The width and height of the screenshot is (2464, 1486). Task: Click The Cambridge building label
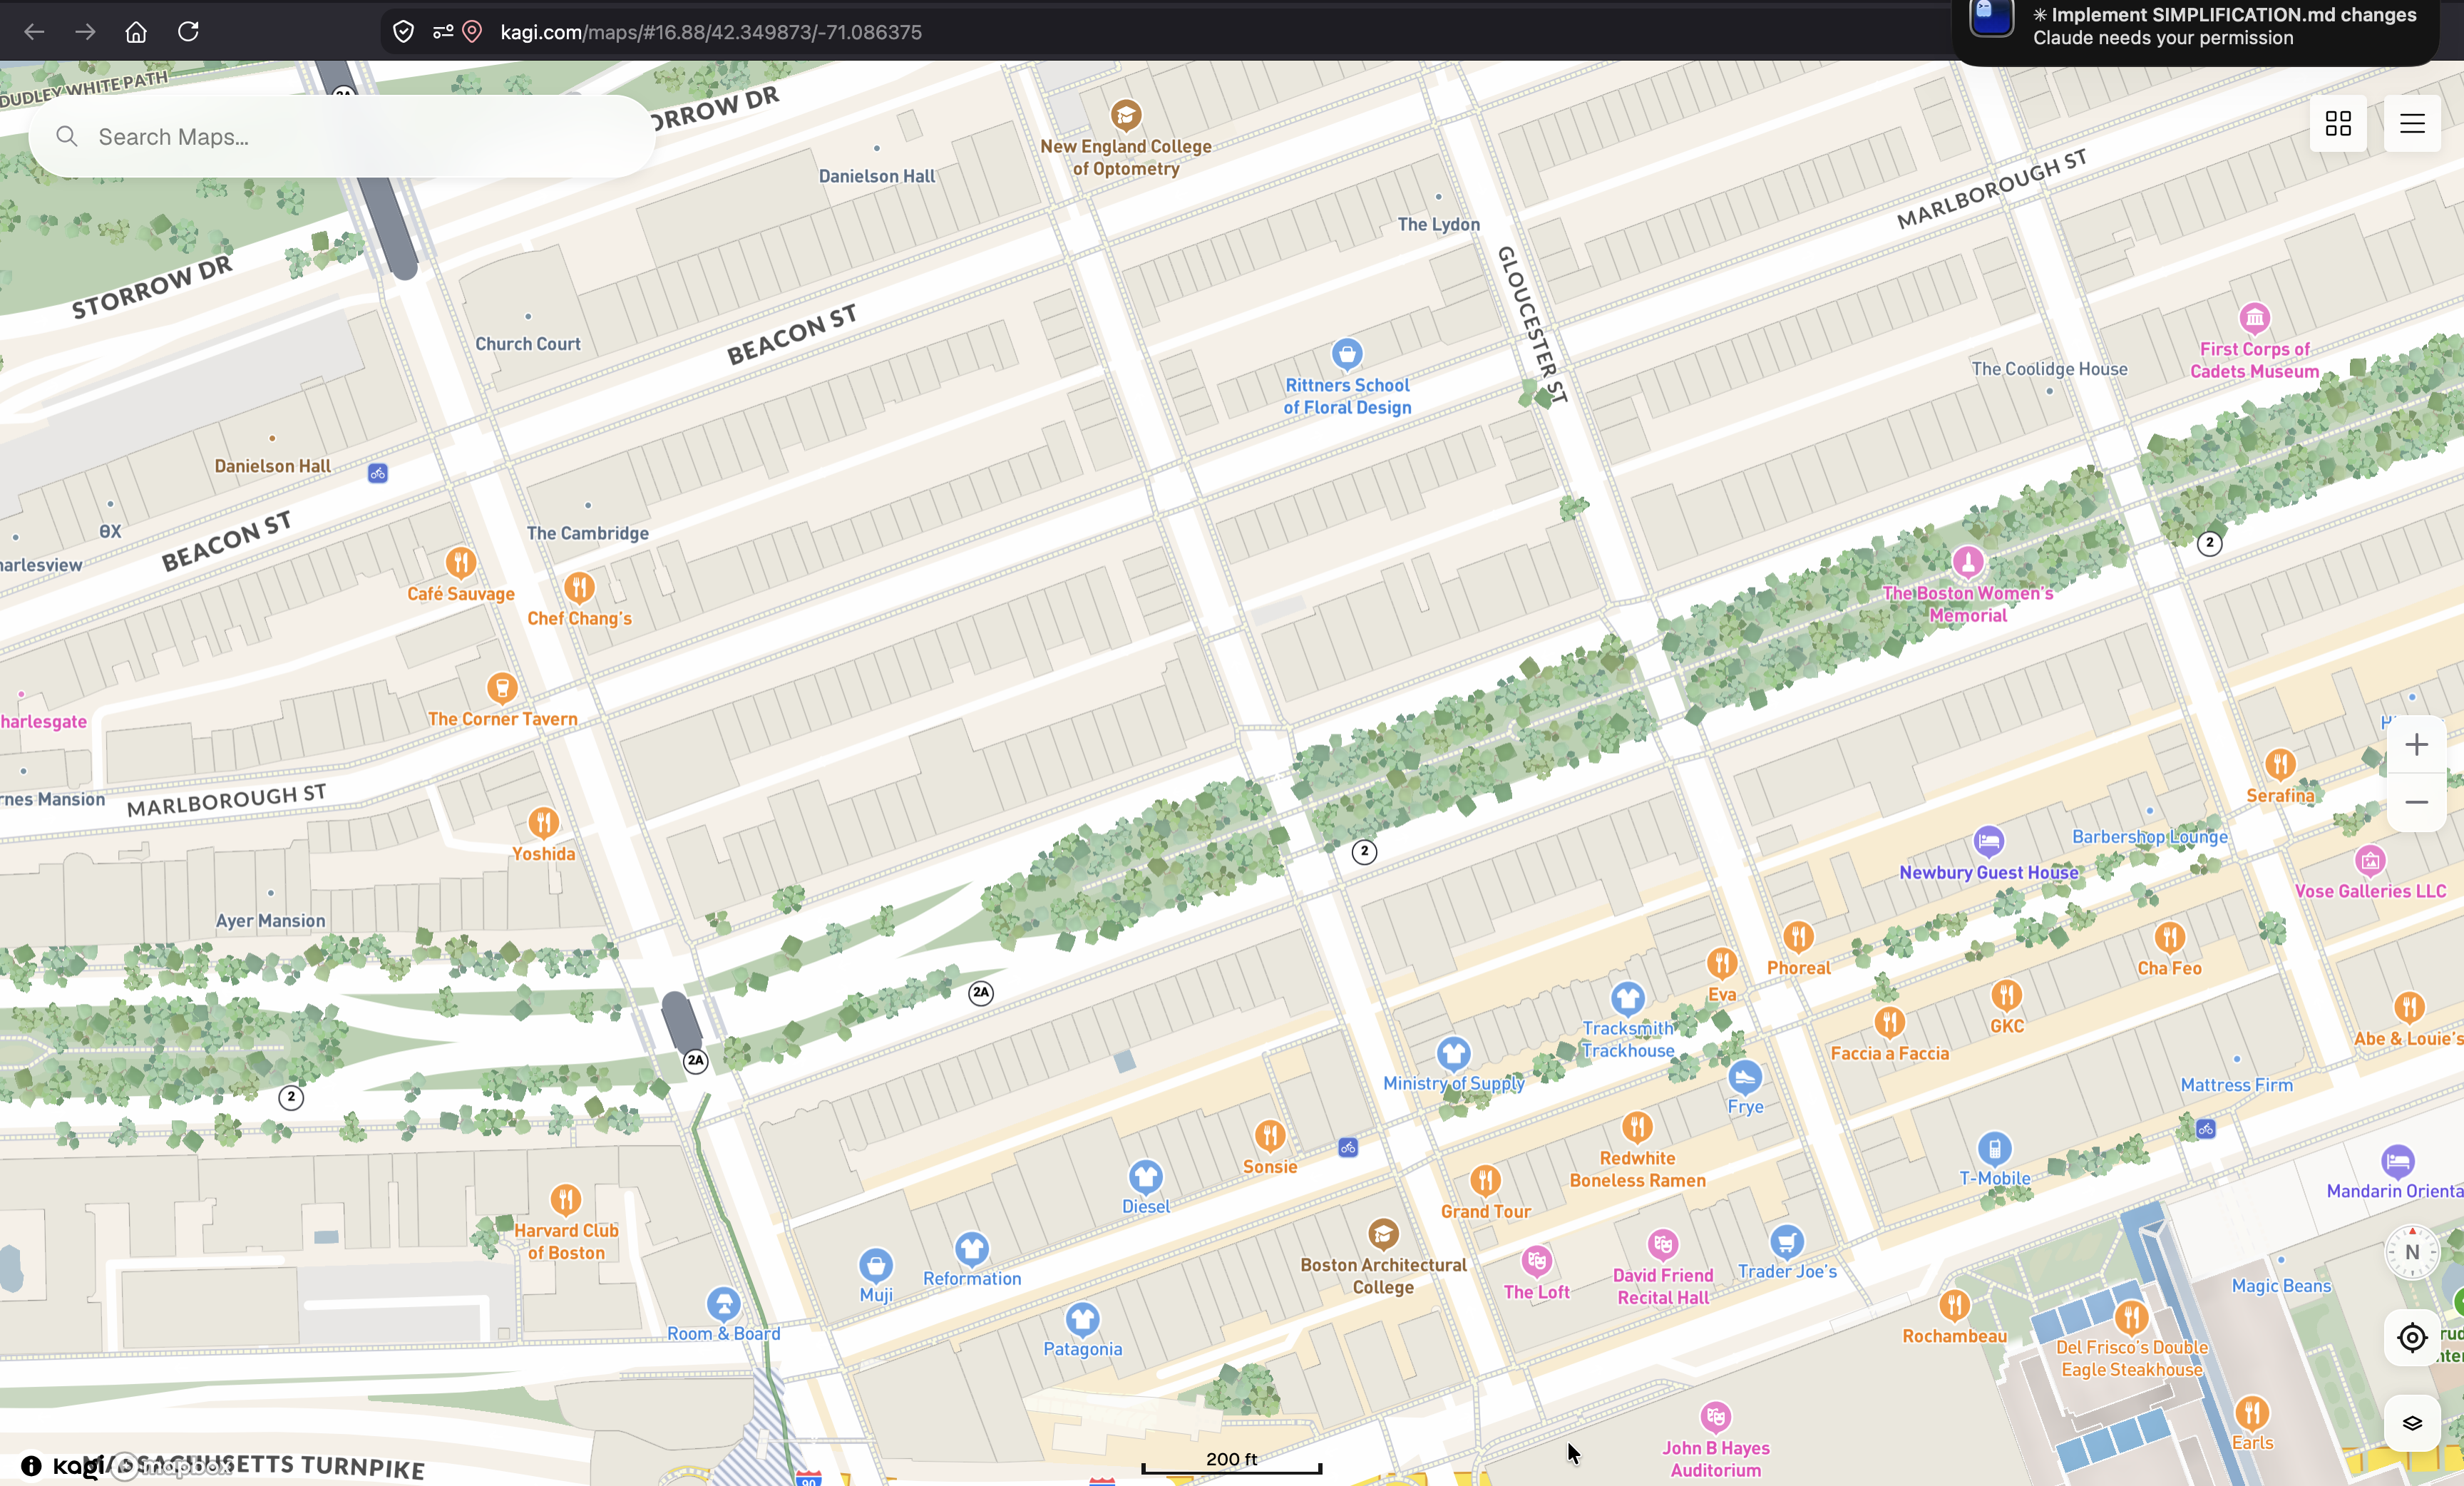click(588, 533)
